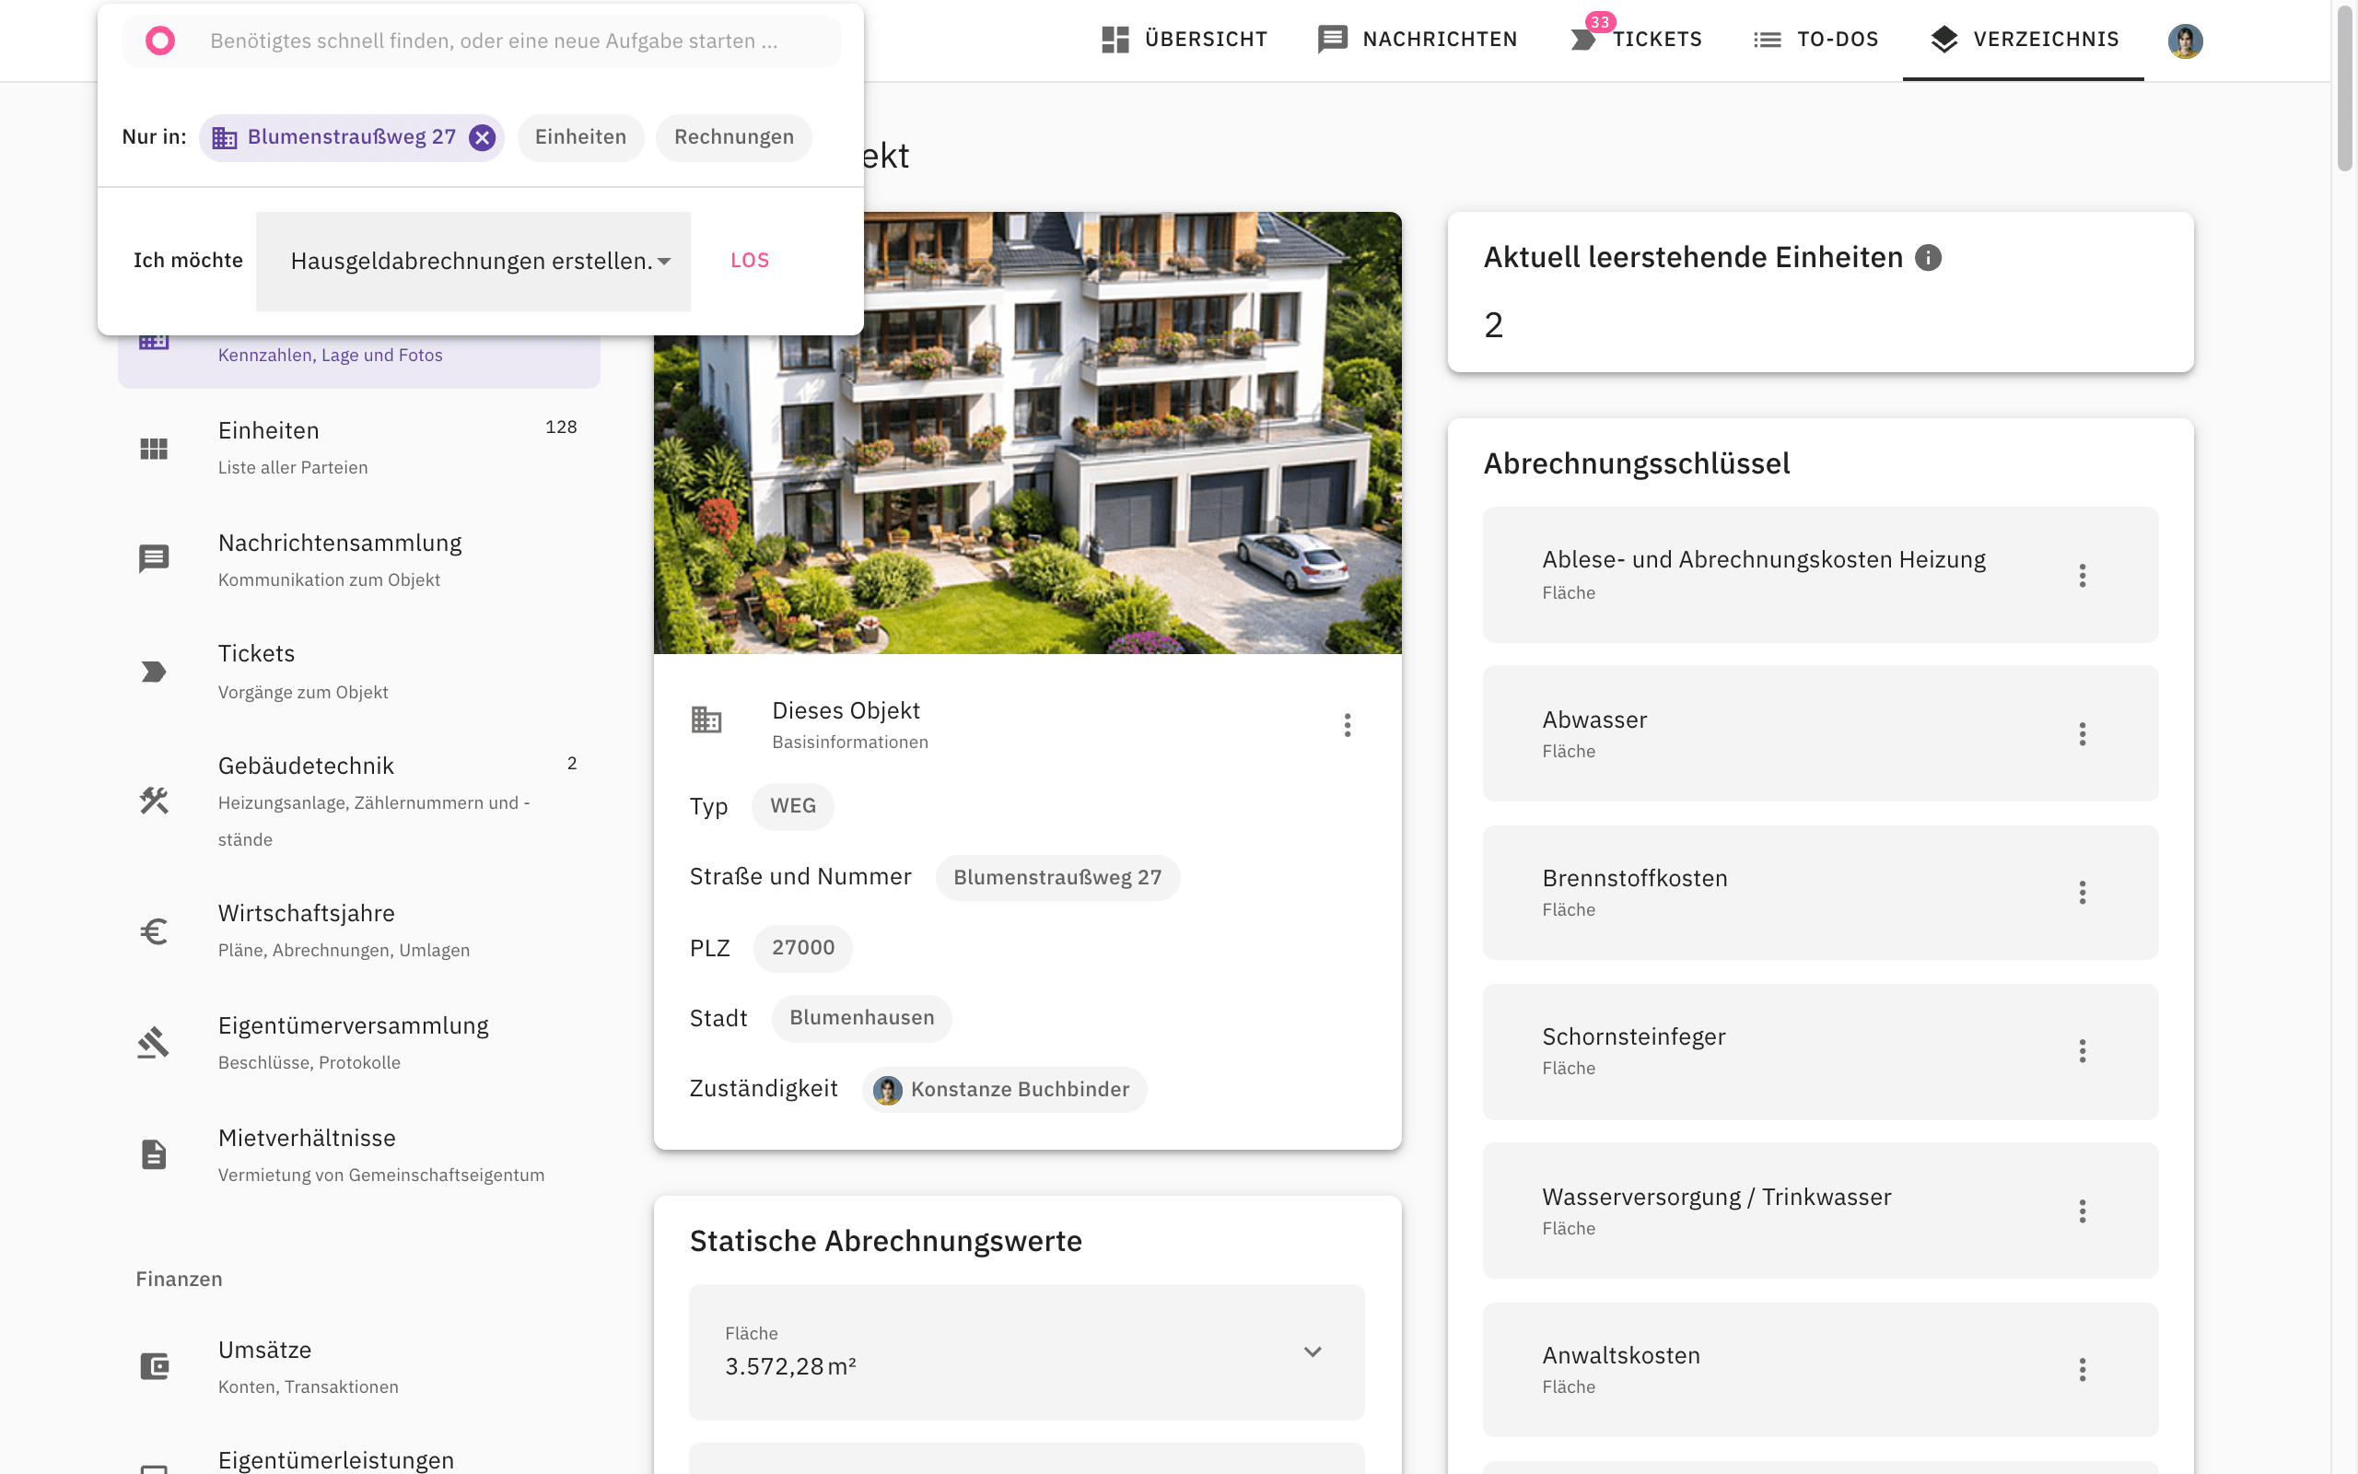Click the Einheiten count 128
Viewport: 2358px width, 1474px height.
point(561,427)
